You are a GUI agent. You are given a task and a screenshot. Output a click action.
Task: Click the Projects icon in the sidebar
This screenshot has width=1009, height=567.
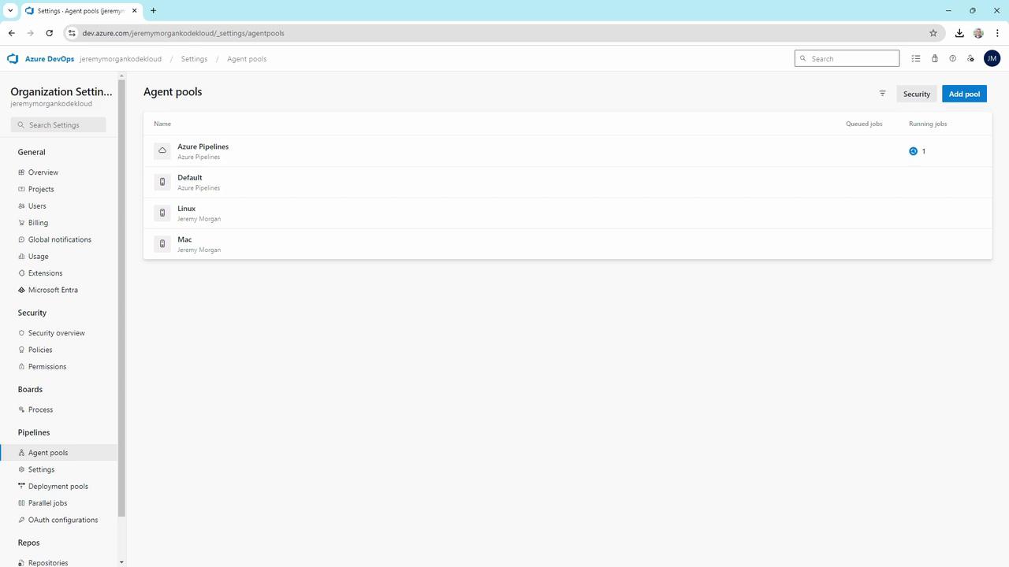pos(21,189)
